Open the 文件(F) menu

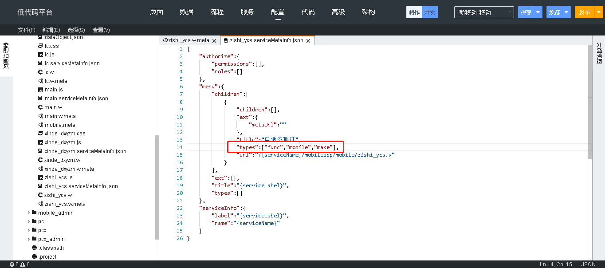pyautogui.click(x=27, y=30)
